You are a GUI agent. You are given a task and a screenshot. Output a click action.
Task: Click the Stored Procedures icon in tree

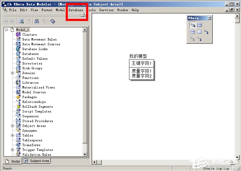(x=18, y=121)
